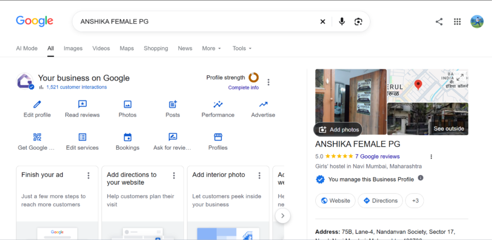Open Performance sparkle chart icon
Viewport: 492px width, 240px height.
(218, 104)
